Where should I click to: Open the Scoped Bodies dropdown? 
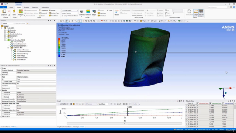tap(70, 13)
